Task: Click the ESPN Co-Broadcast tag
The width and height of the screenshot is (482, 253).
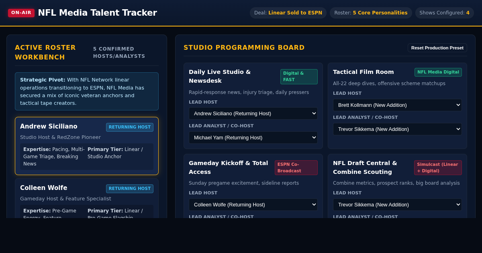Action: coord(296,167)
